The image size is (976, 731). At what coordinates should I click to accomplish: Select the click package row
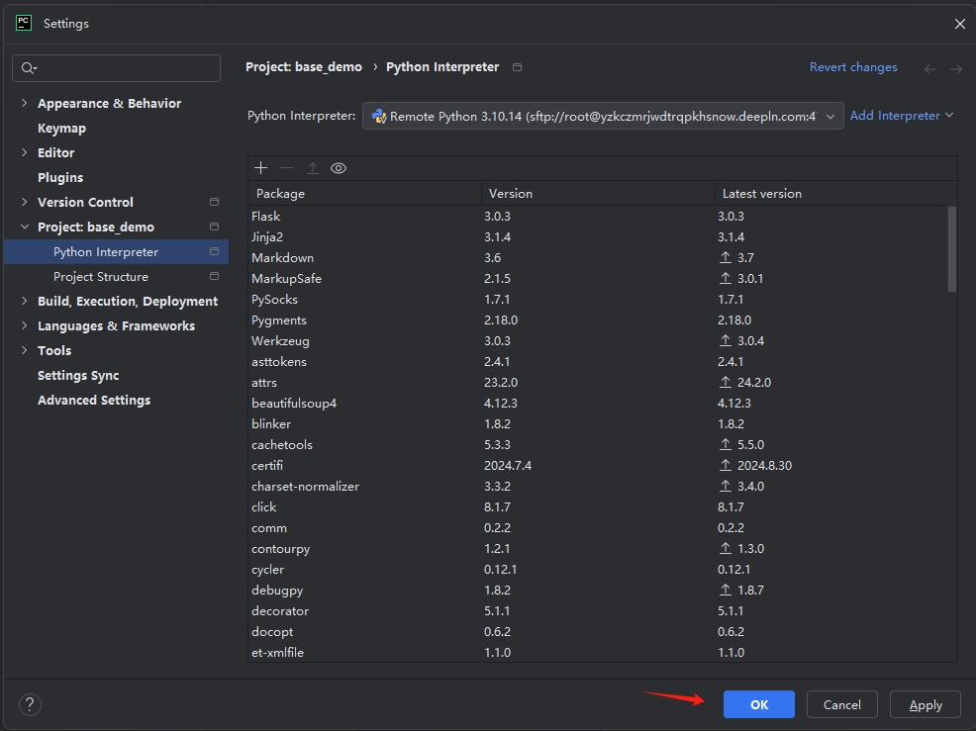598,507
